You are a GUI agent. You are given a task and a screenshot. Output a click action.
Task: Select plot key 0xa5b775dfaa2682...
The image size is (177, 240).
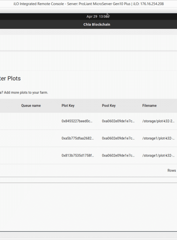point(78,138)
